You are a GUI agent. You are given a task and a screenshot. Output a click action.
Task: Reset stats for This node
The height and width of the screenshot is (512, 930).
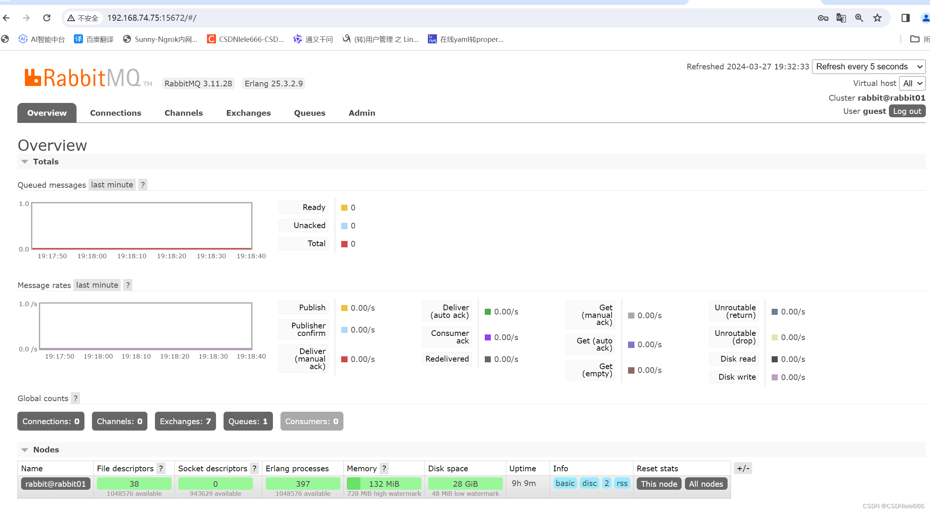pyautogui.click(x=659, y=484)
